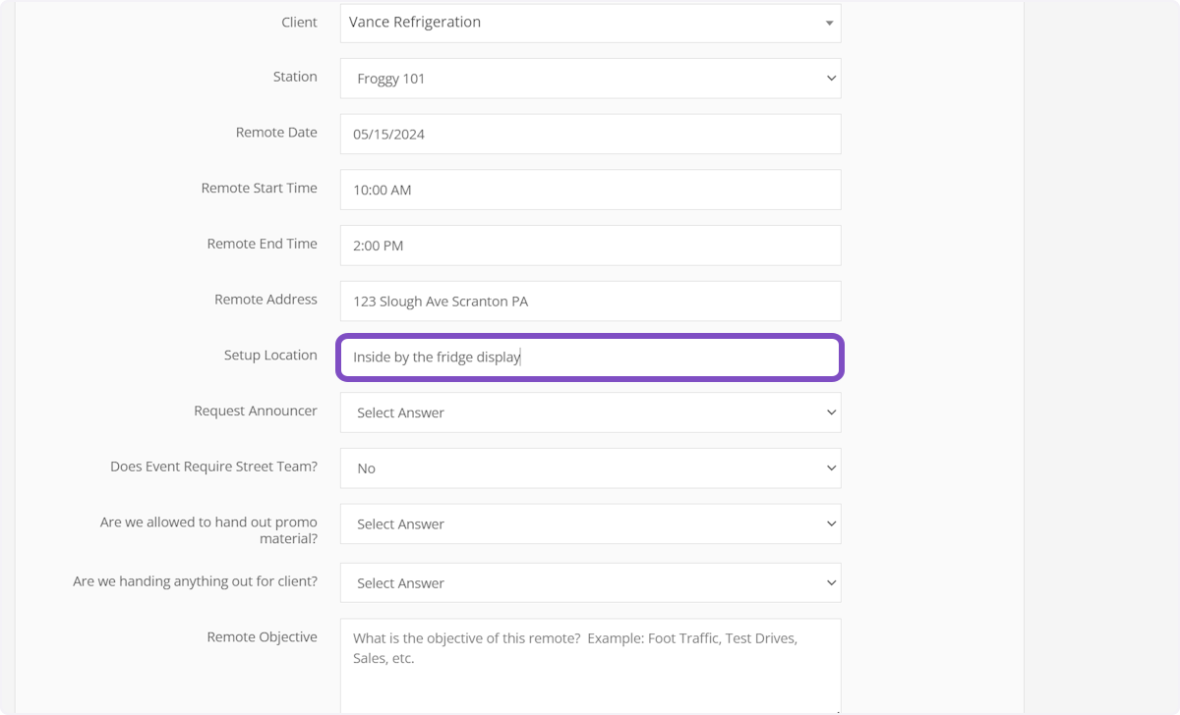
Task: Click the Remote End Time field
Action: (590, 245)
